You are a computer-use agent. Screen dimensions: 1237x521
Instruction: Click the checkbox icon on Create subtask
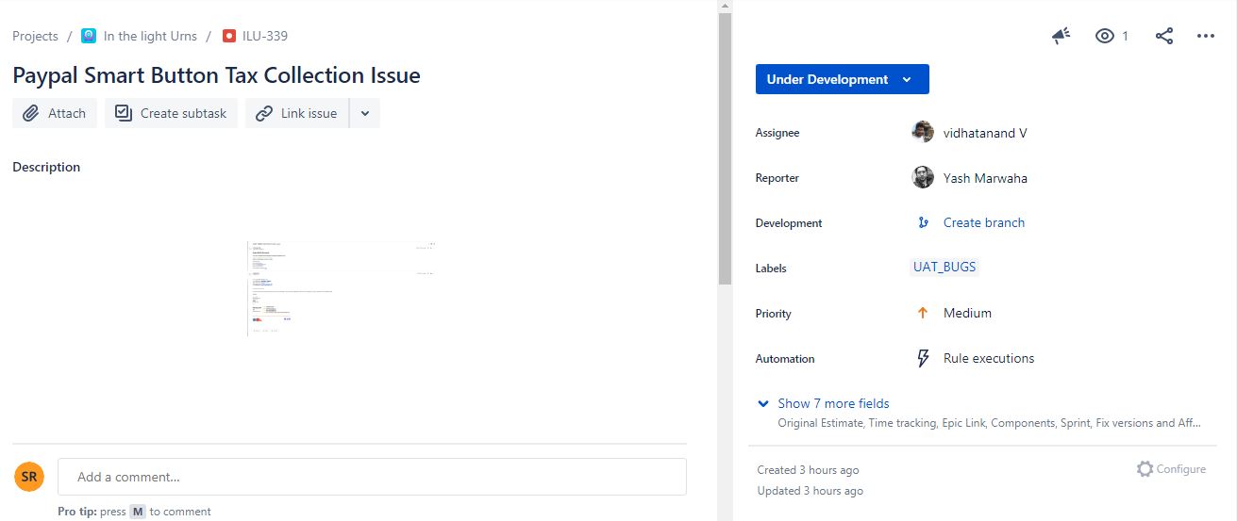click(x=124, y=113)
